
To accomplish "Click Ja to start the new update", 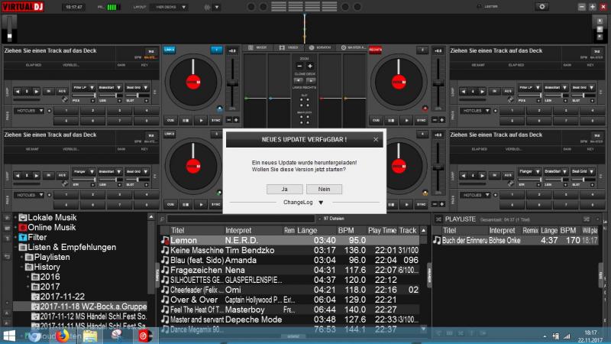I will (x=284, y=189).
